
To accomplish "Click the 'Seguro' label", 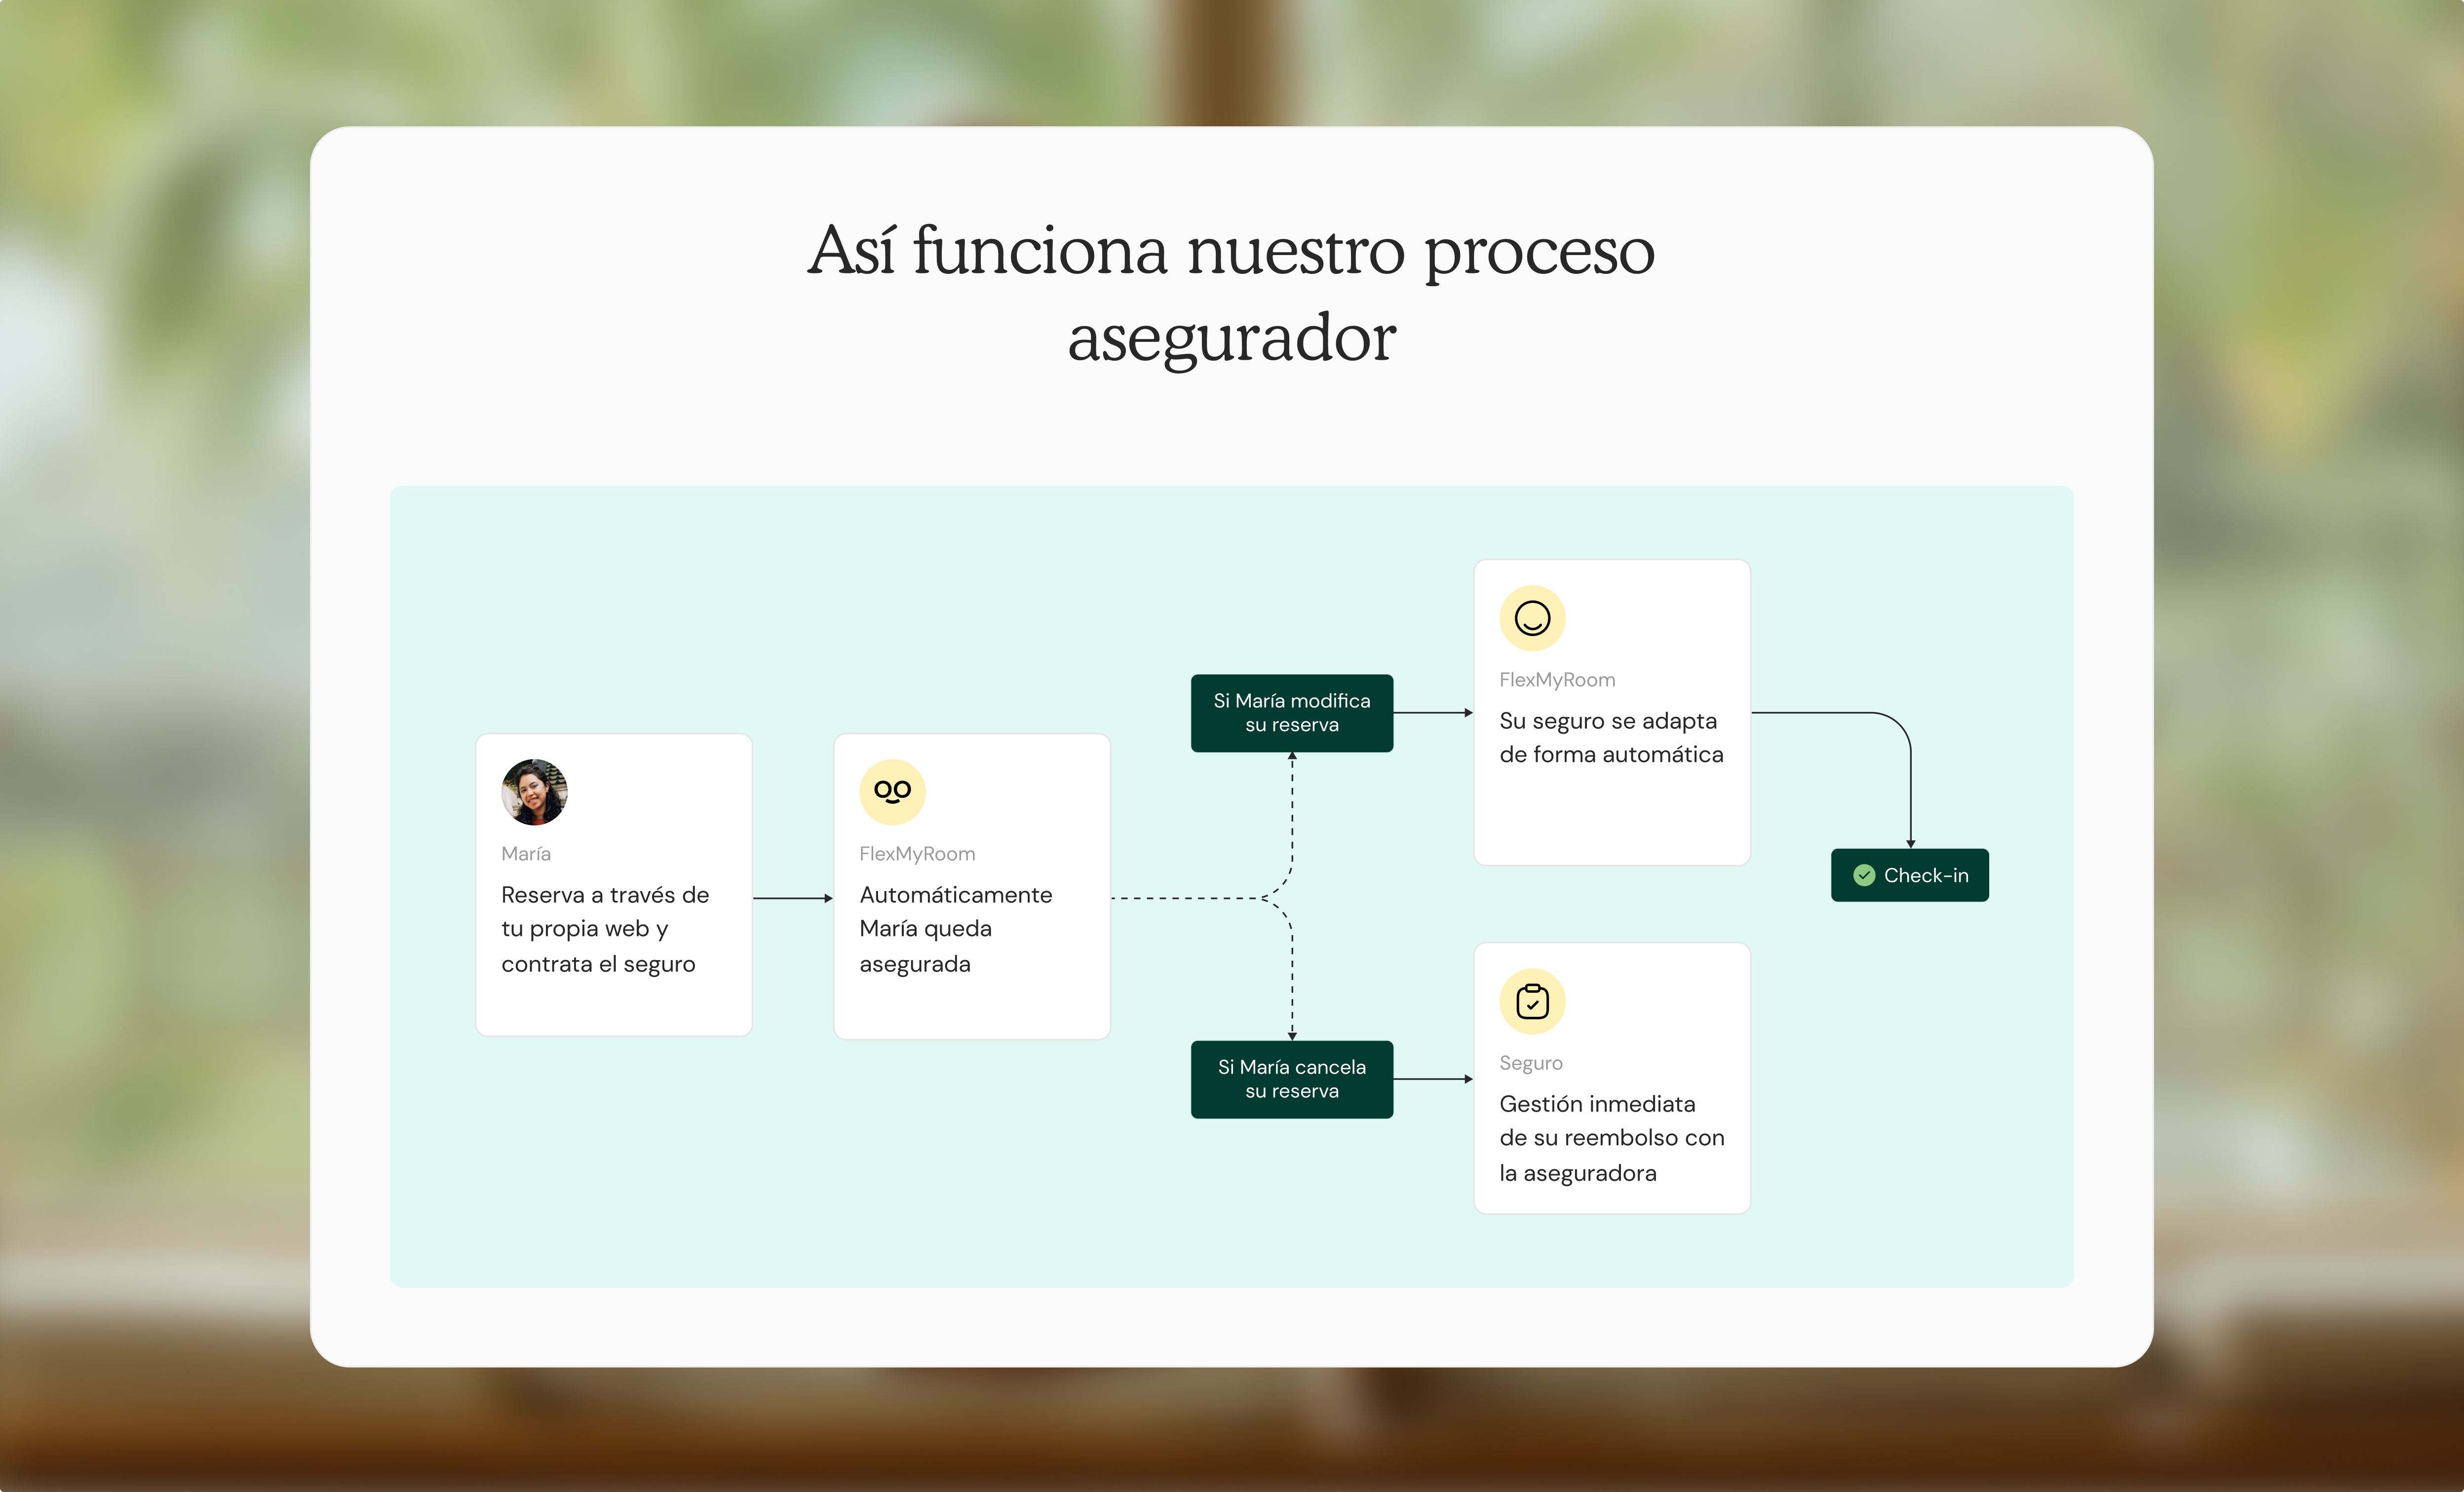I will click(x=1530, y=1063).
